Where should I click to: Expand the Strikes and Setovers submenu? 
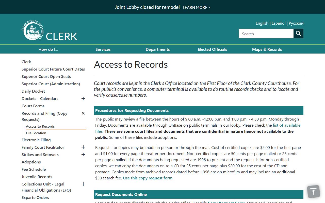83,155
